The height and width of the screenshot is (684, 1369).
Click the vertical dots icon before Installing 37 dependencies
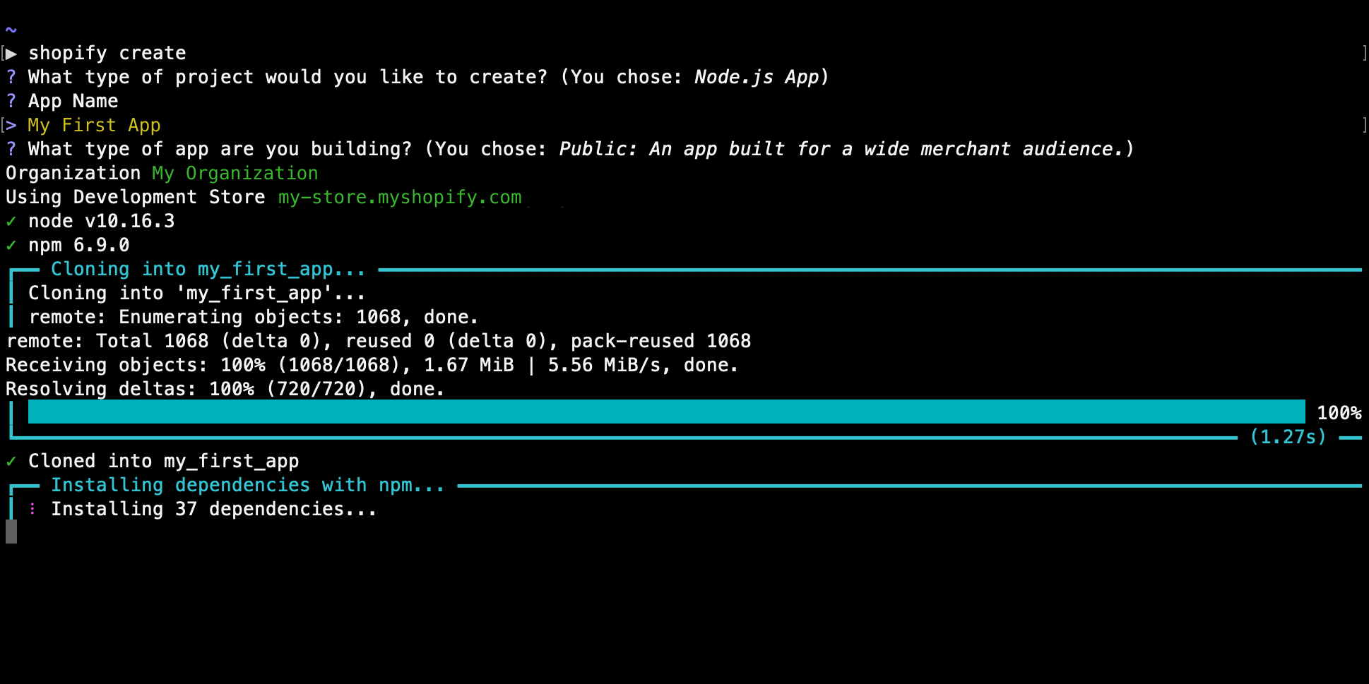click(x=32, y=508)
